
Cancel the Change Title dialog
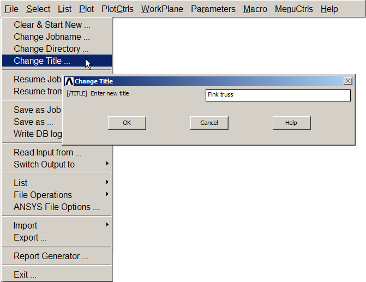[x=209, y=123]
